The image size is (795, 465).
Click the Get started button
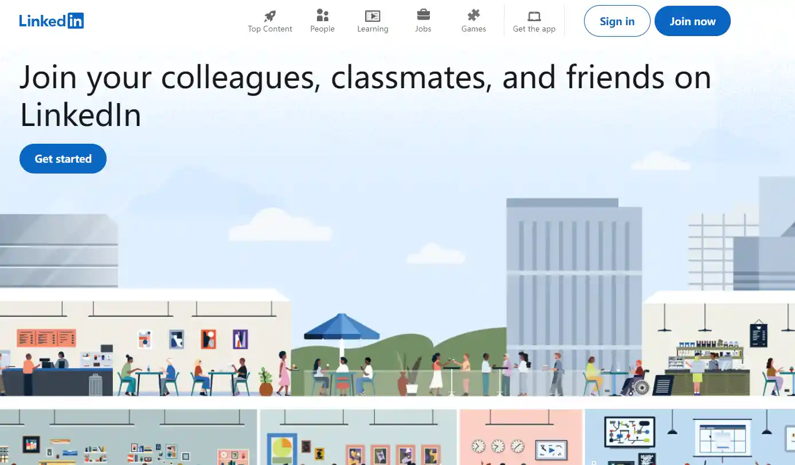coord(63,159)
